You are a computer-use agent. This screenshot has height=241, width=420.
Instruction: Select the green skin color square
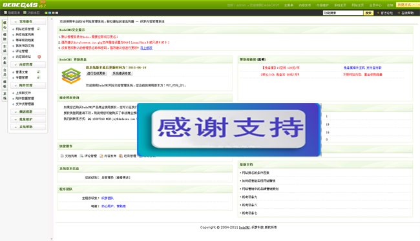tap(46, 13)
